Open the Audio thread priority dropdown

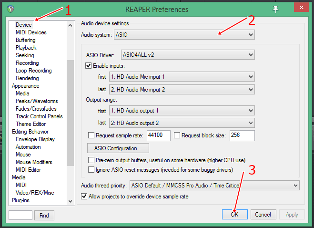(214, 185)
